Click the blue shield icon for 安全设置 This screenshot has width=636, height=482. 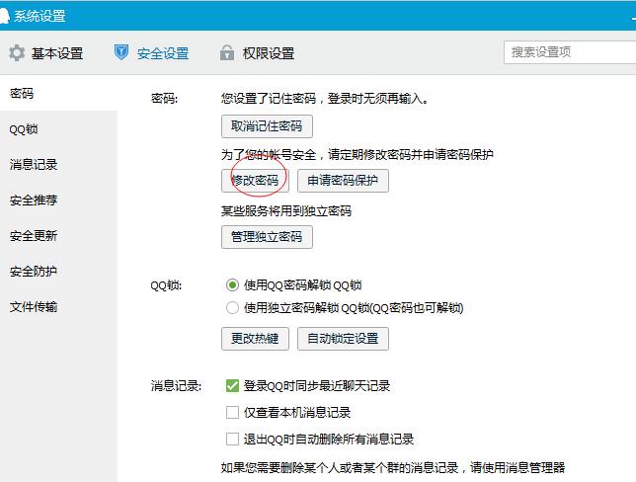(121, 52)
